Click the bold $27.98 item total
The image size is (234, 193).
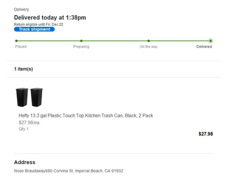coord(205,134)
